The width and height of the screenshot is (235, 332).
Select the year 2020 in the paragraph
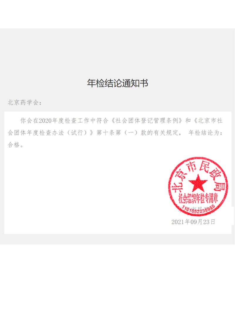point(45,121)
